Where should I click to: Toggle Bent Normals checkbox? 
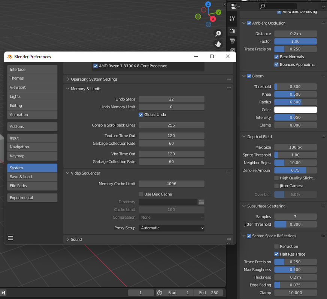tap(276, 57)
